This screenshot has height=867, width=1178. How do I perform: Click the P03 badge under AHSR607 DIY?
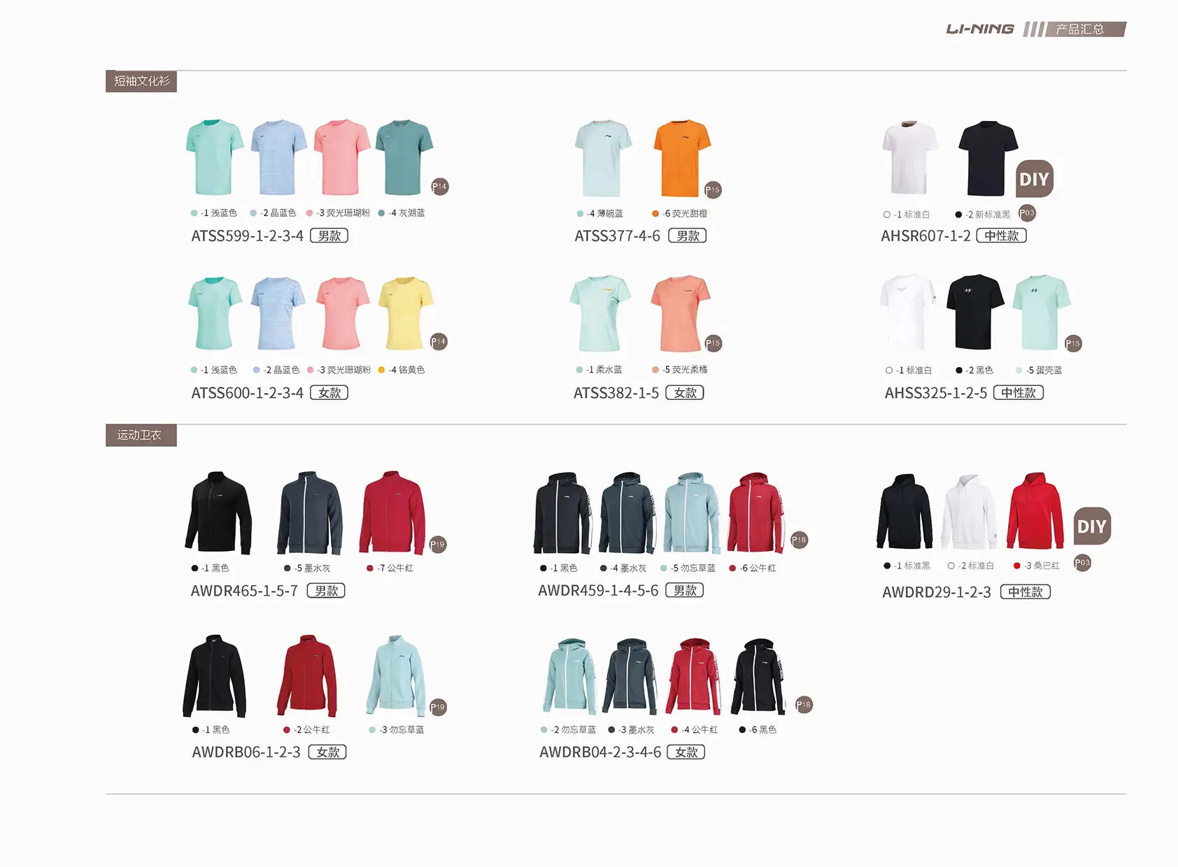(x=1027, y=213)
